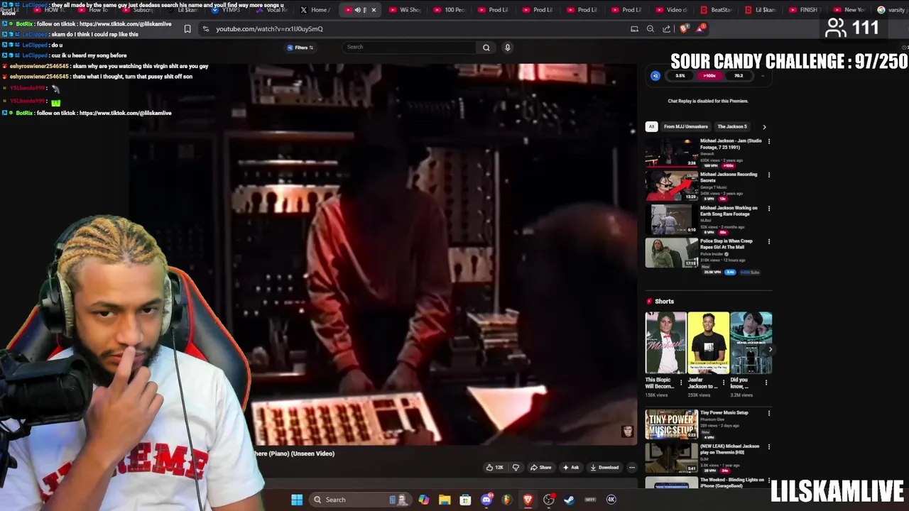The width and height of the screenshot is (909, 511).
Task: Open Michael Jackson Theremin leak video title
Action: [x=730, y=449]
